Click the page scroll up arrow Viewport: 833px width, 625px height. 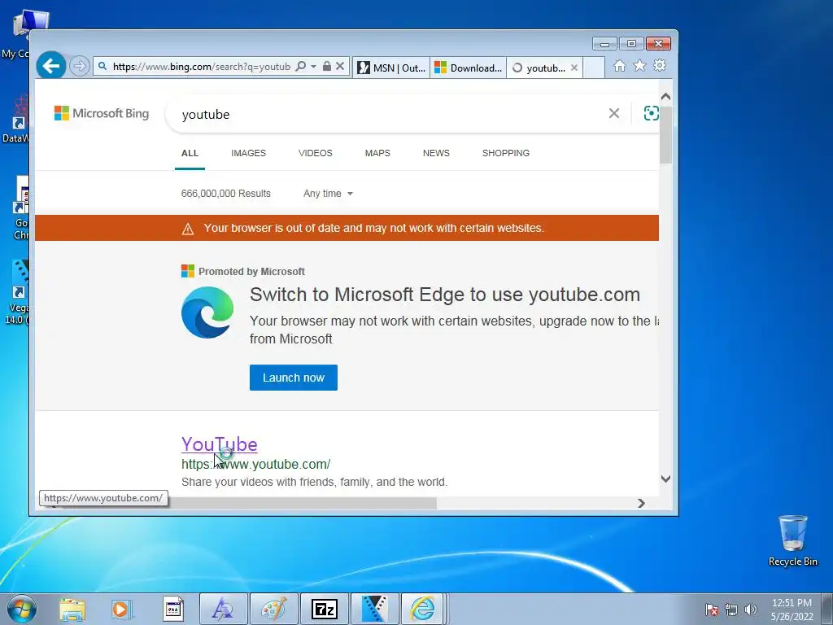coord(665,97)
